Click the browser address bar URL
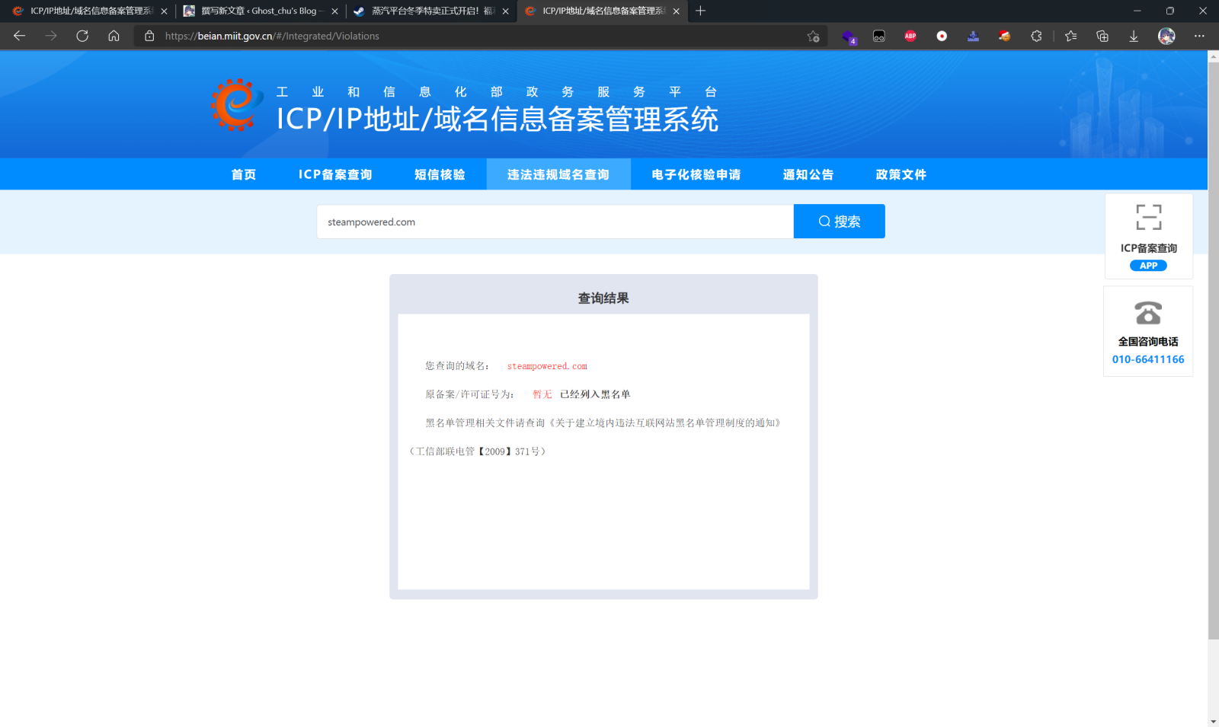This screenshot has height=727, width=1219. [272, 36]
